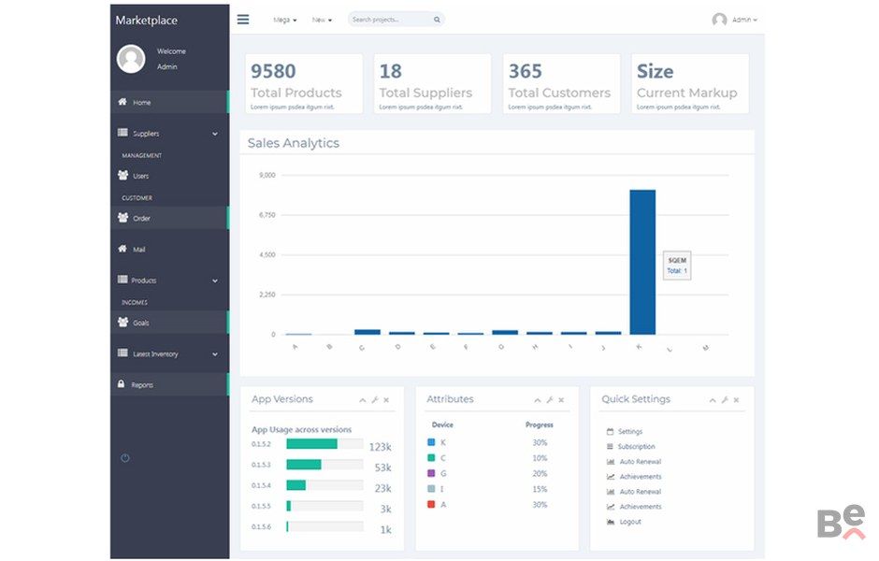Collapse the Quick Settings panel with chevron
Screen dimensions: 879x561
[713, 400]
